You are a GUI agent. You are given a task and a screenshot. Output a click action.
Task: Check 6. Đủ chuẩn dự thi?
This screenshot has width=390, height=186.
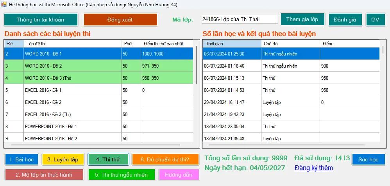pos(165,159)
